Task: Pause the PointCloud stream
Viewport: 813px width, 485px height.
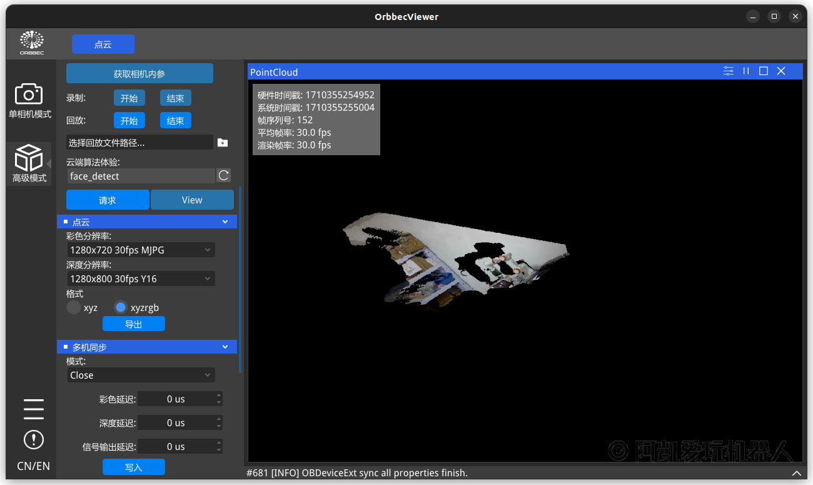Action: tap(746, 71)
